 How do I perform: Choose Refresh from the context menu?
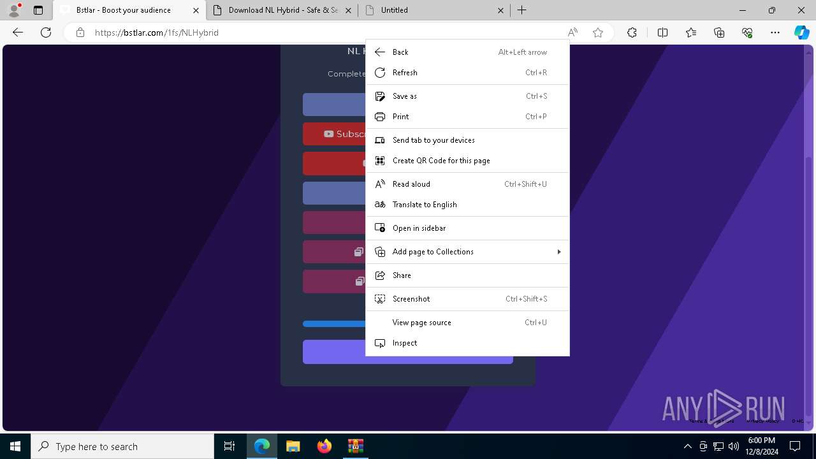click(x=467, y=73)
